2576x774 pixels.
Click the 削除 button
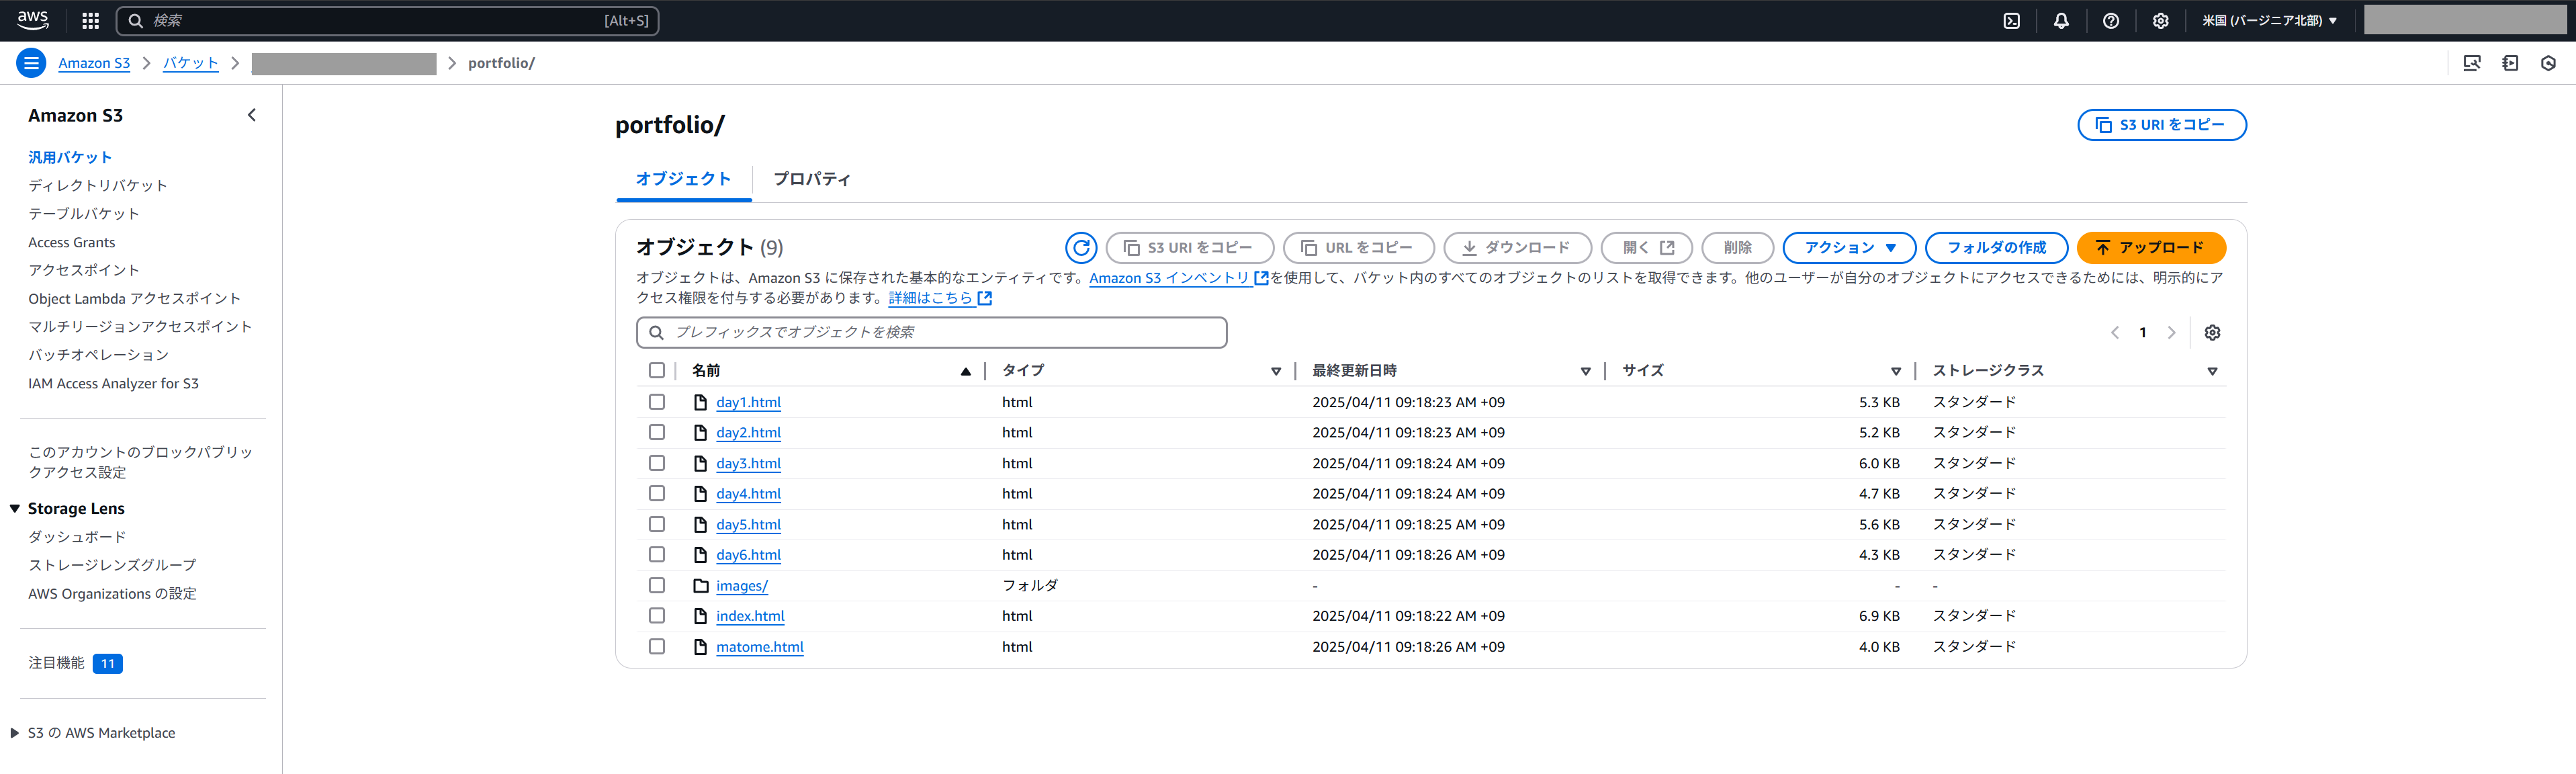tap(1737, 247)
